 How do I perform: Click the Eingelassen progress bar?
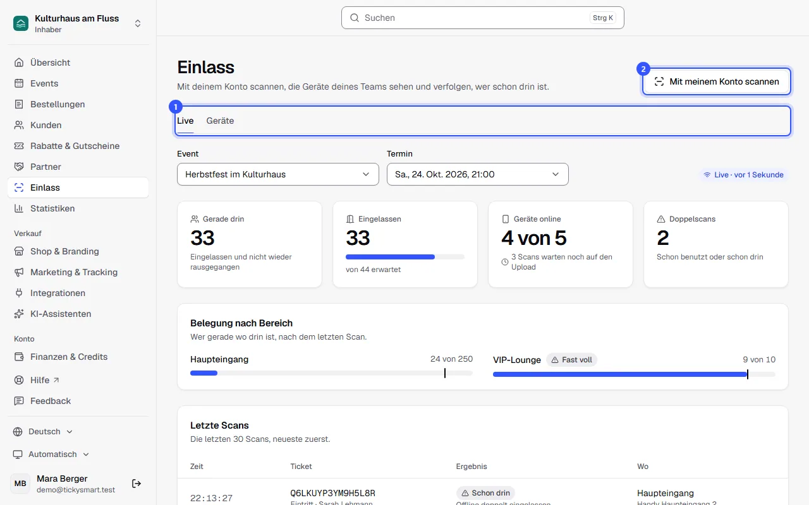click(x=405, y=257)
